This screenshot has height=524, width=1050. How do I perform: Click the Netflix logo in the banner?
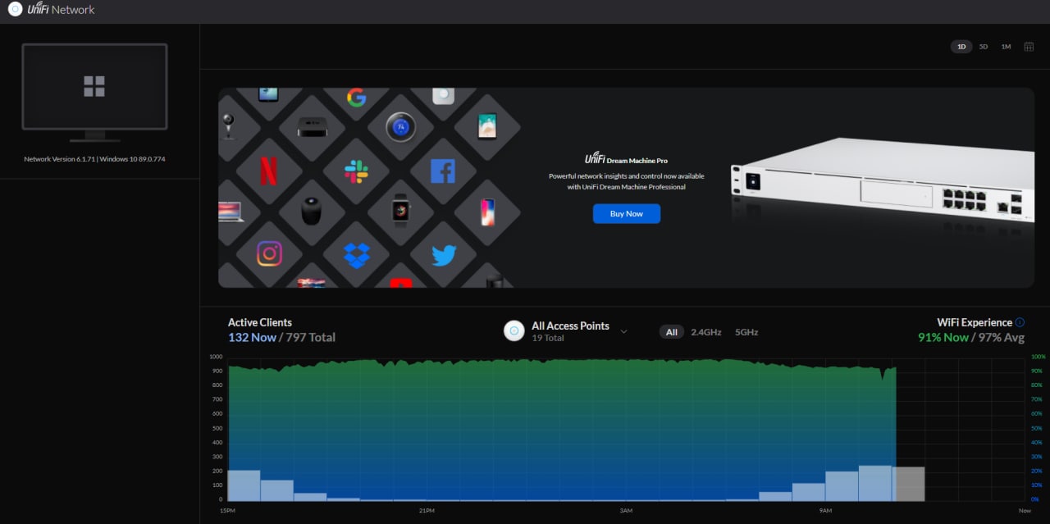tap(268, 171)
